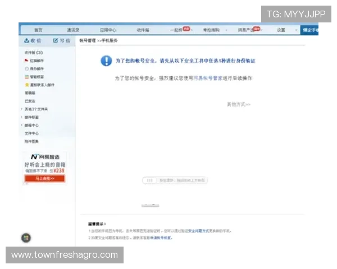The height and width of the screenshot is (269, 337).
Task: Open the round four-color app launcher icon
Action: [26, 238]
